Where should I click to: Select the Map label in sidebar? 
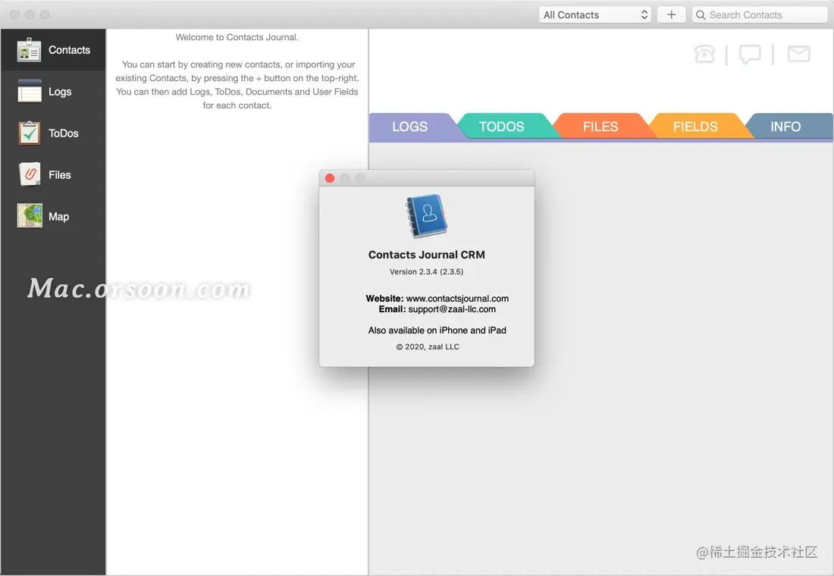(x=58, y=217)
